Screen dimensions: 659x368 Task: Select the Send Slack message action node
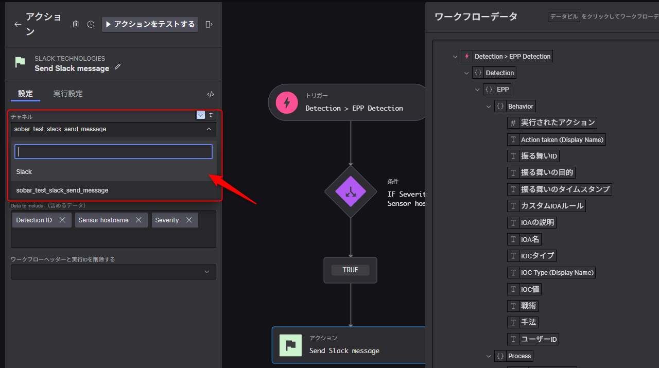point(349,345)
